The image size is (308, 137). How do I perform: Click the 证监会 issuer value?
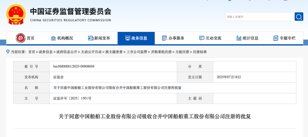[58, 77]
